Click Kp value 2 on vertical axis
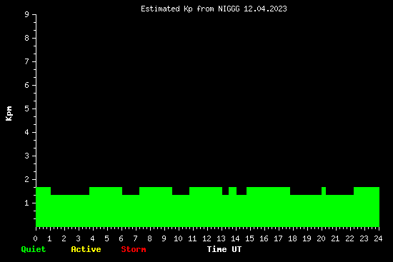 [x=27, y=179]
